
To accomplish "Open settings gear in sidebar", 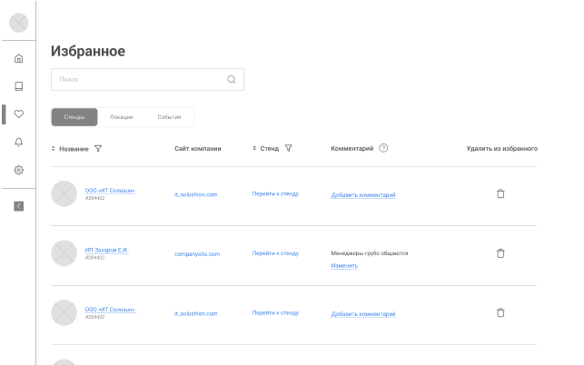I will (x=19, y=170).
